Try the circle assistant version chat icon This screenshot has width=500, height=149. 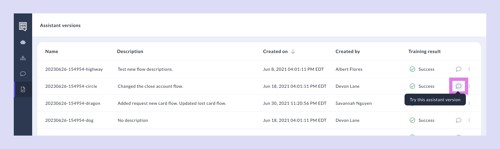(459, 86)
